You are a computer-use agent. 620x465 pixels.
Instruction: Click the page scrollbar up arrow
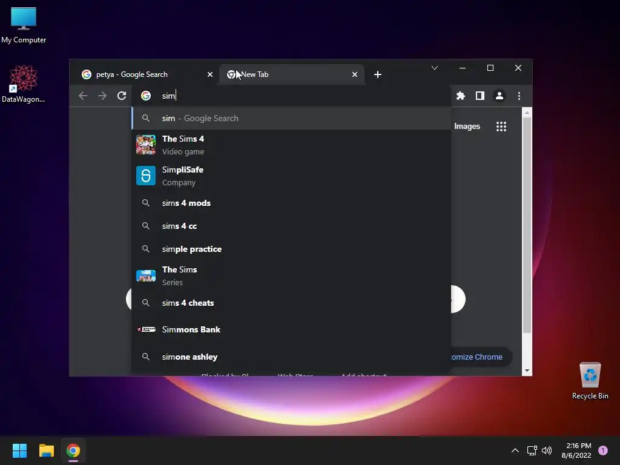527,113
